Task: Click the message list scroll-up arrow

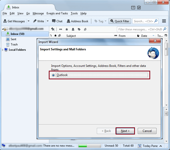Action: (166, 41)
